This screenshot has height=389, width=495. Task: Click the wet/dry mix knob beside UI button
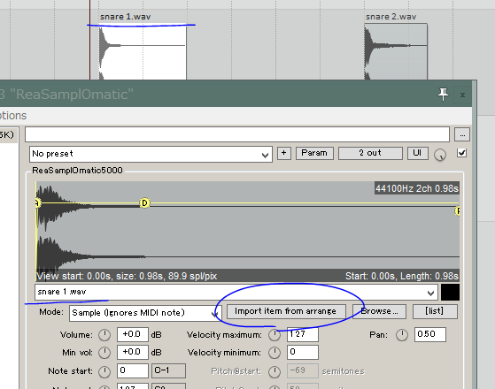pyautogui.click(x=440, y=155)
